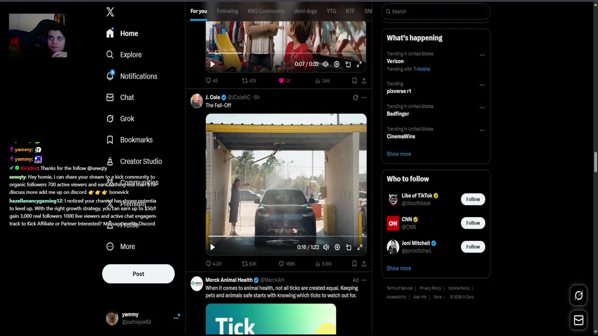The width and height of the screenshot is (598, 336).
Task: Open options for Verizon trend
Action: pyautogui.click(x=482, y=55)
